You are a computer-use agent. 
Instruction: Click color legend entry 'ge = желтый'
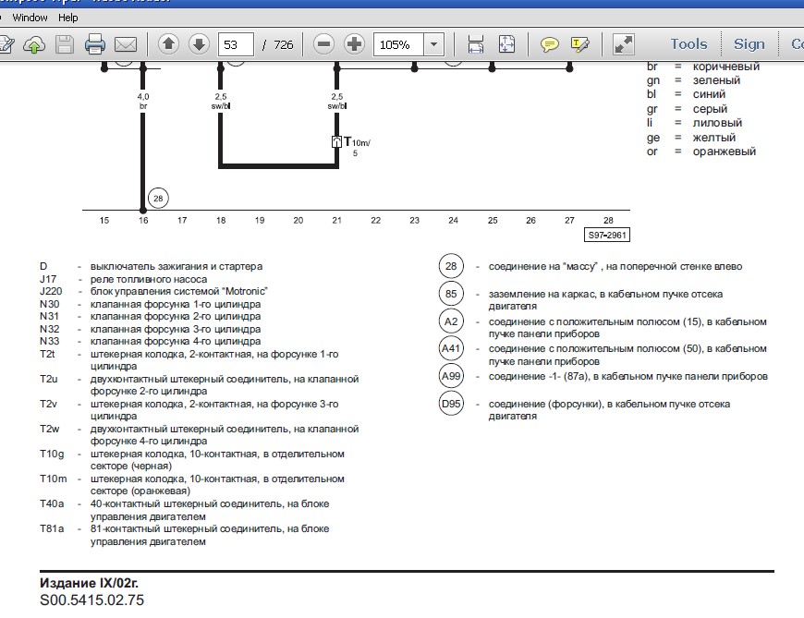pos(691,138)
